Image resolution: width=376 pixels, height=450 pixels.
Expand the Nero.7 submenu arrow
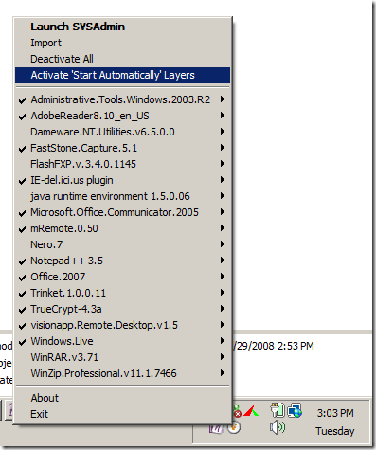tap(223, 243)
